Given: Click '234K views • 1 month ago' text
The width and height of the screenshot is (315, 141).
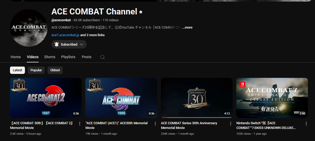Looking at the screenshot, I should pyautogui.click(x=177, y=134).
